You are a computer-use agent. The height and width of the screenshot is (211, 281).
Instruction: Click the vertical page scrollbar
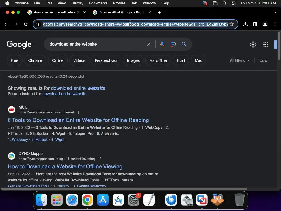pos(279,46)
